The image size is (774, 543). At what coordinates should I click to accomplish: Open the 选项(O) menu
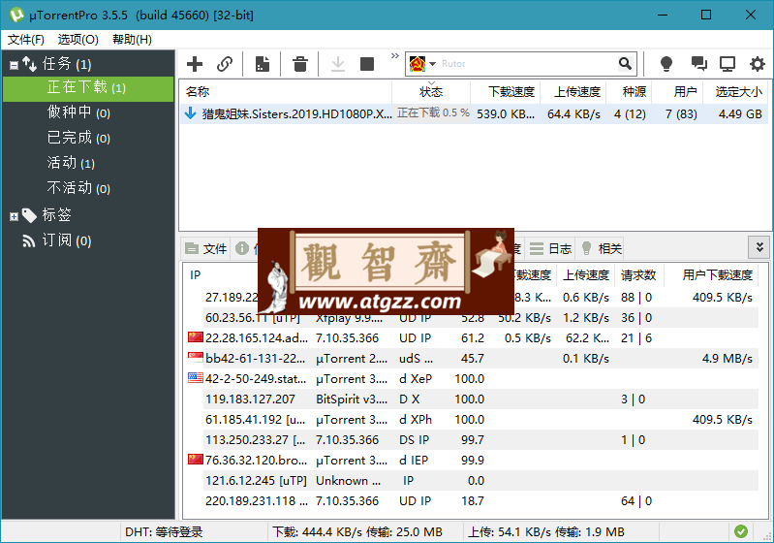click(x=78, y=40)
